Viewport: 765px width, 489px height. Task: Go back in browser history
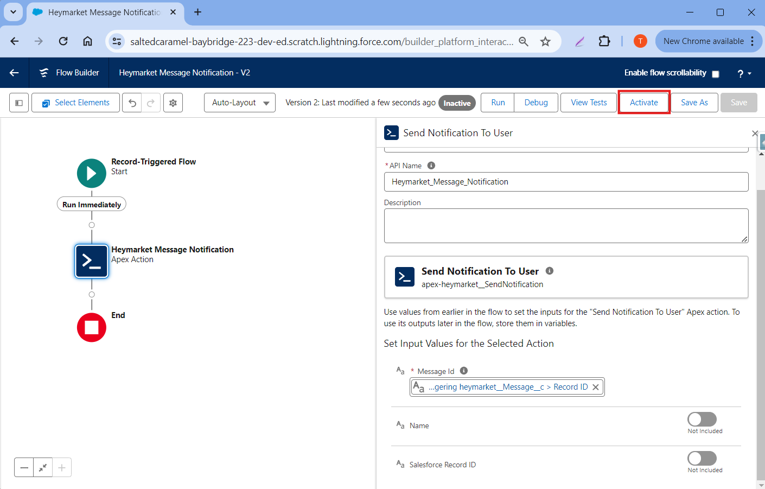coord(15,41)
